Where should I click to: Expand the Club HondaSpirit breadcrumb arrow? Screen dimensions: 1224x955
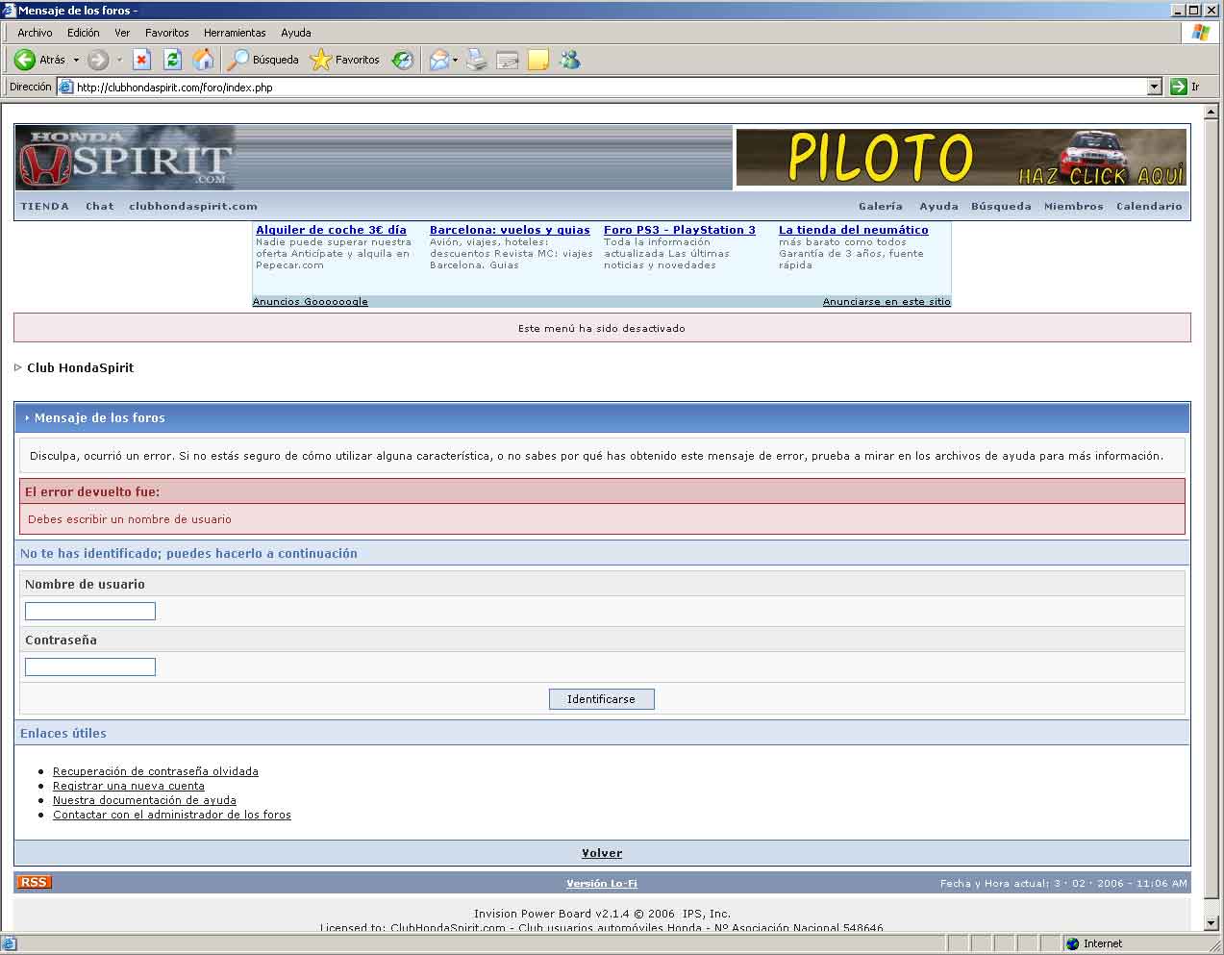[18, 367]
